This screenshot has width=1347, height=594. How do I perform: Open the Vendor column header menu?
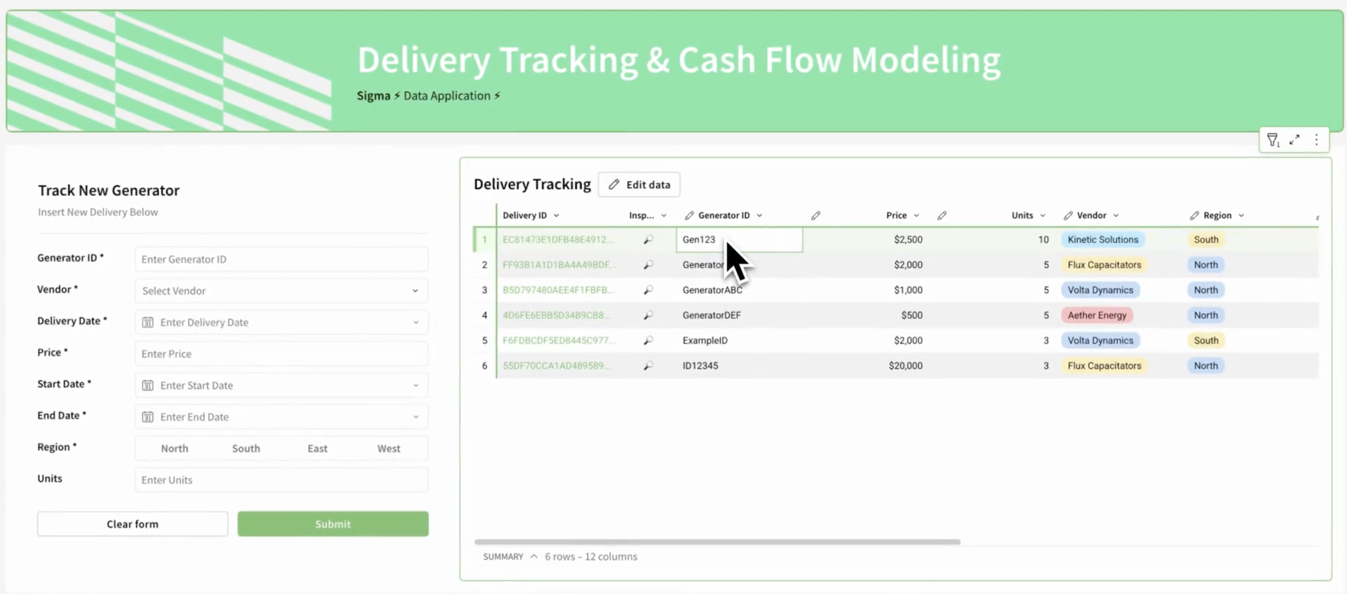[1116, 215]
